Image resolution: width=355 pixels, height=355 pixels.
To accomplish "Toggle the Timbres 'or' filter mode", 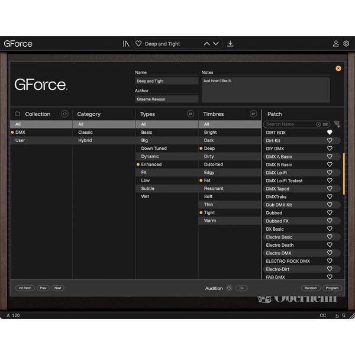I will pos(253,114).
